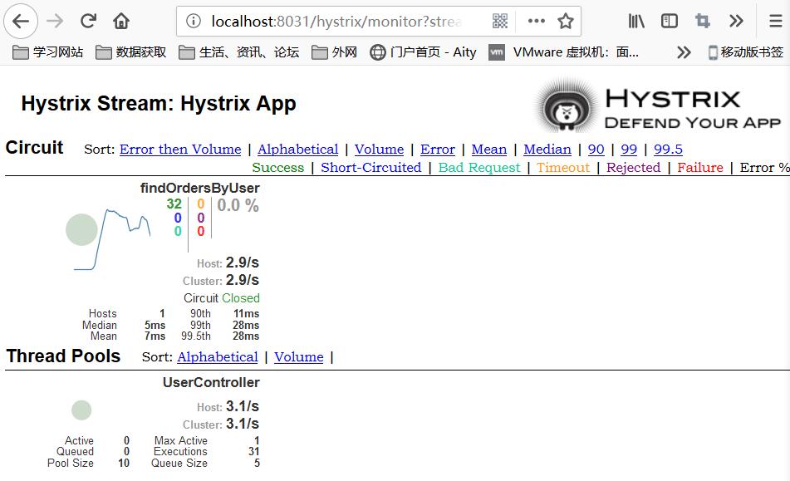790x481 pixels.
Task: Click the Success legend label
Action: (278, 168)
